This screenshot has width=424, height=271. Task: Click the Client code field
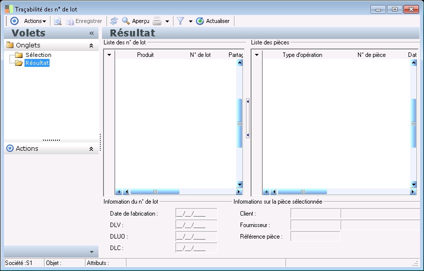(315, 214)
